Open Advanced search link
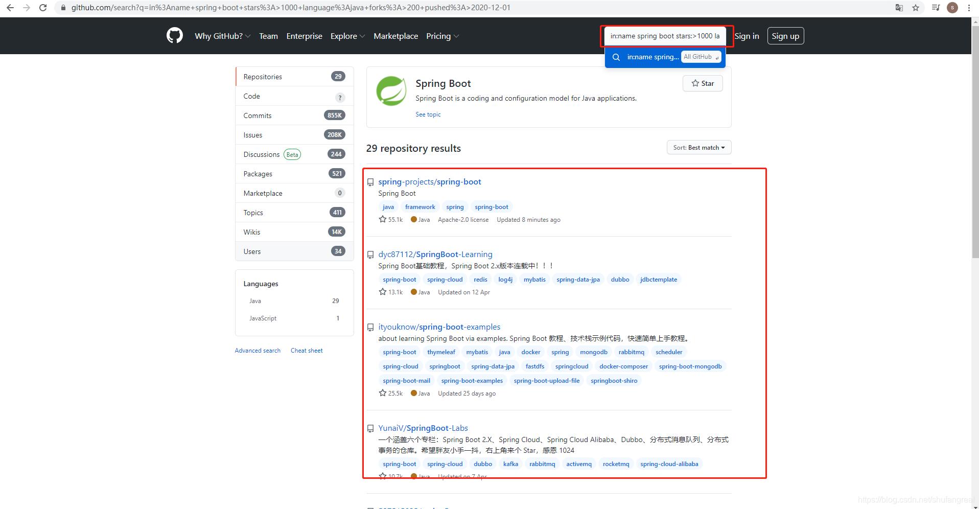Image resolution: width=979 pixels, height=509 pixels. 258,351
